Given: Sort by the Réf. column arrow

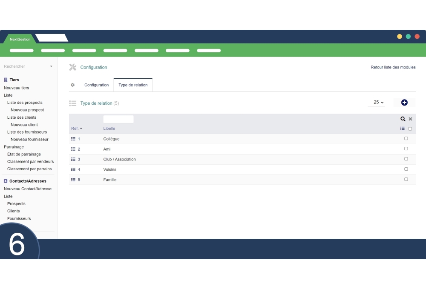Looking at the screenshot, I should tap(81, 129).
